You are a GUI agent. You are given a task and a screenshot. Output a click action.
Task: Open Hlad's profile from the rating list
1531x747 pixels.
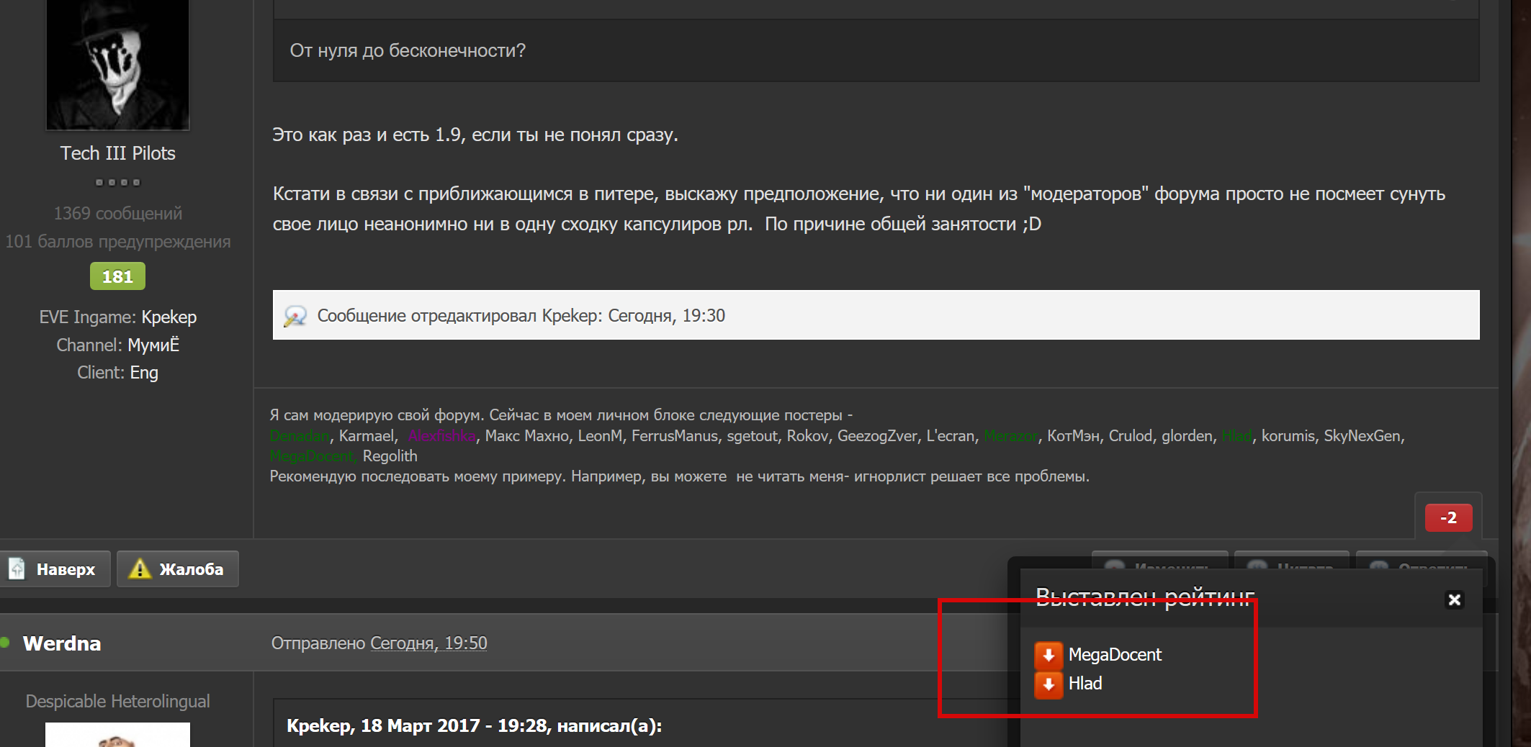[x=1085, y=684]
